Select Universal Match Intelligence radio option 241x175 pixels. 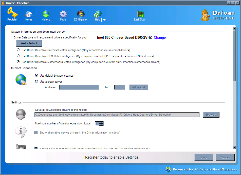point(18,50)
